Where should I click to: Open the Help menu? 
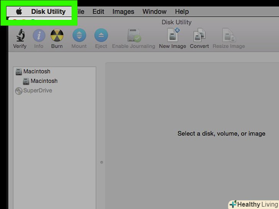click(x=182, y=12)
